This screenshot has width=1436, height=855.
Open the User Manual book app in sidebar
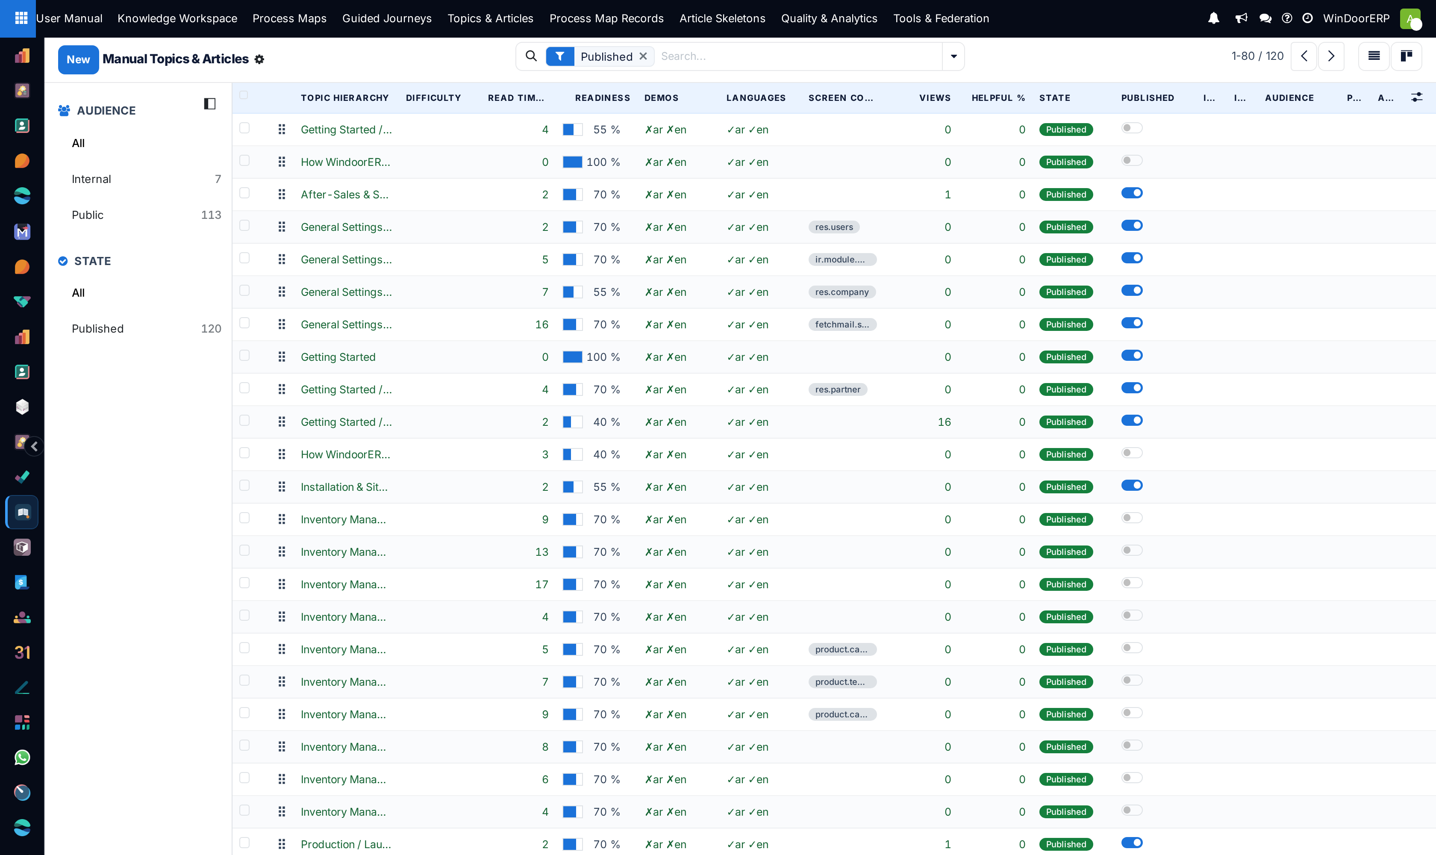coord(22,512)
